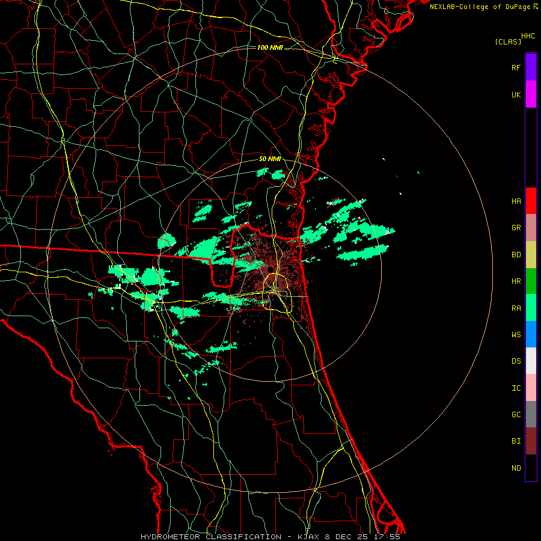The height and width of the screenshot is (541, 541).
Task: Click the HR legend label
Action: tap(516, 281)
